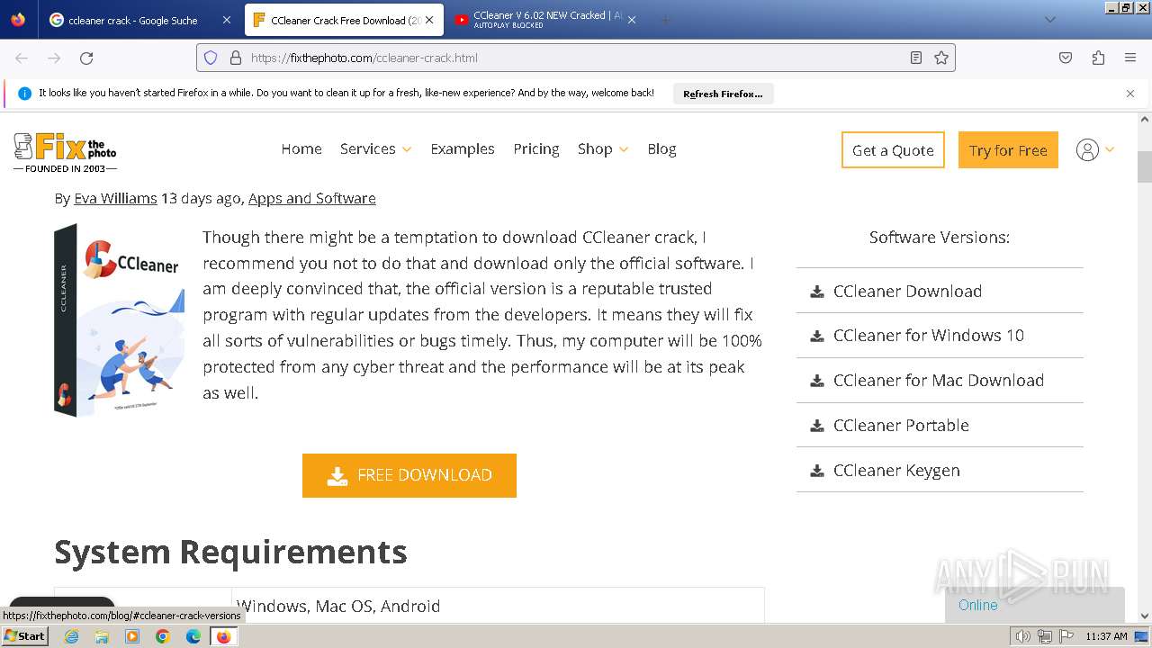Open the CCleaner for Windows 10 link

[928, 336]
